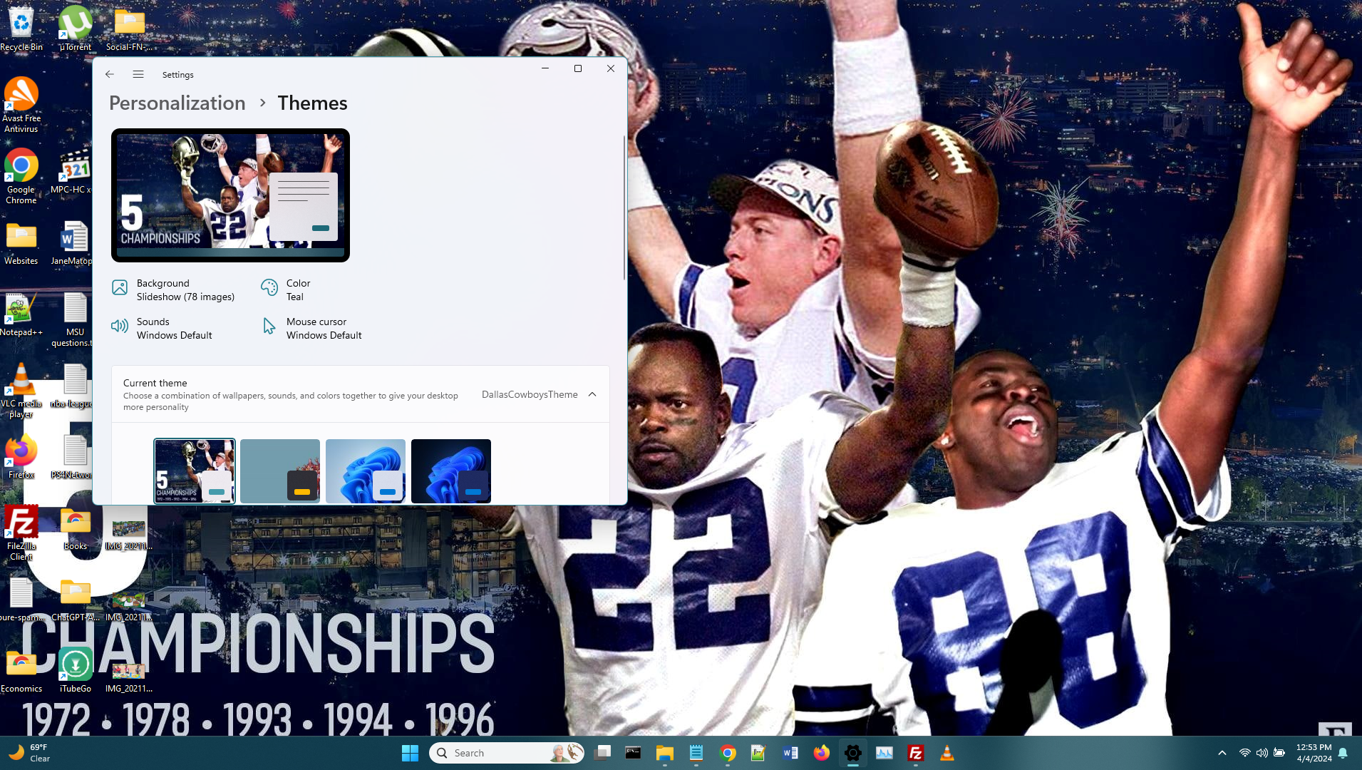This screenshot has height=770, width=1362.
Task: Open Wi-Fi network settings in tray
Action: pos(1245,753)
